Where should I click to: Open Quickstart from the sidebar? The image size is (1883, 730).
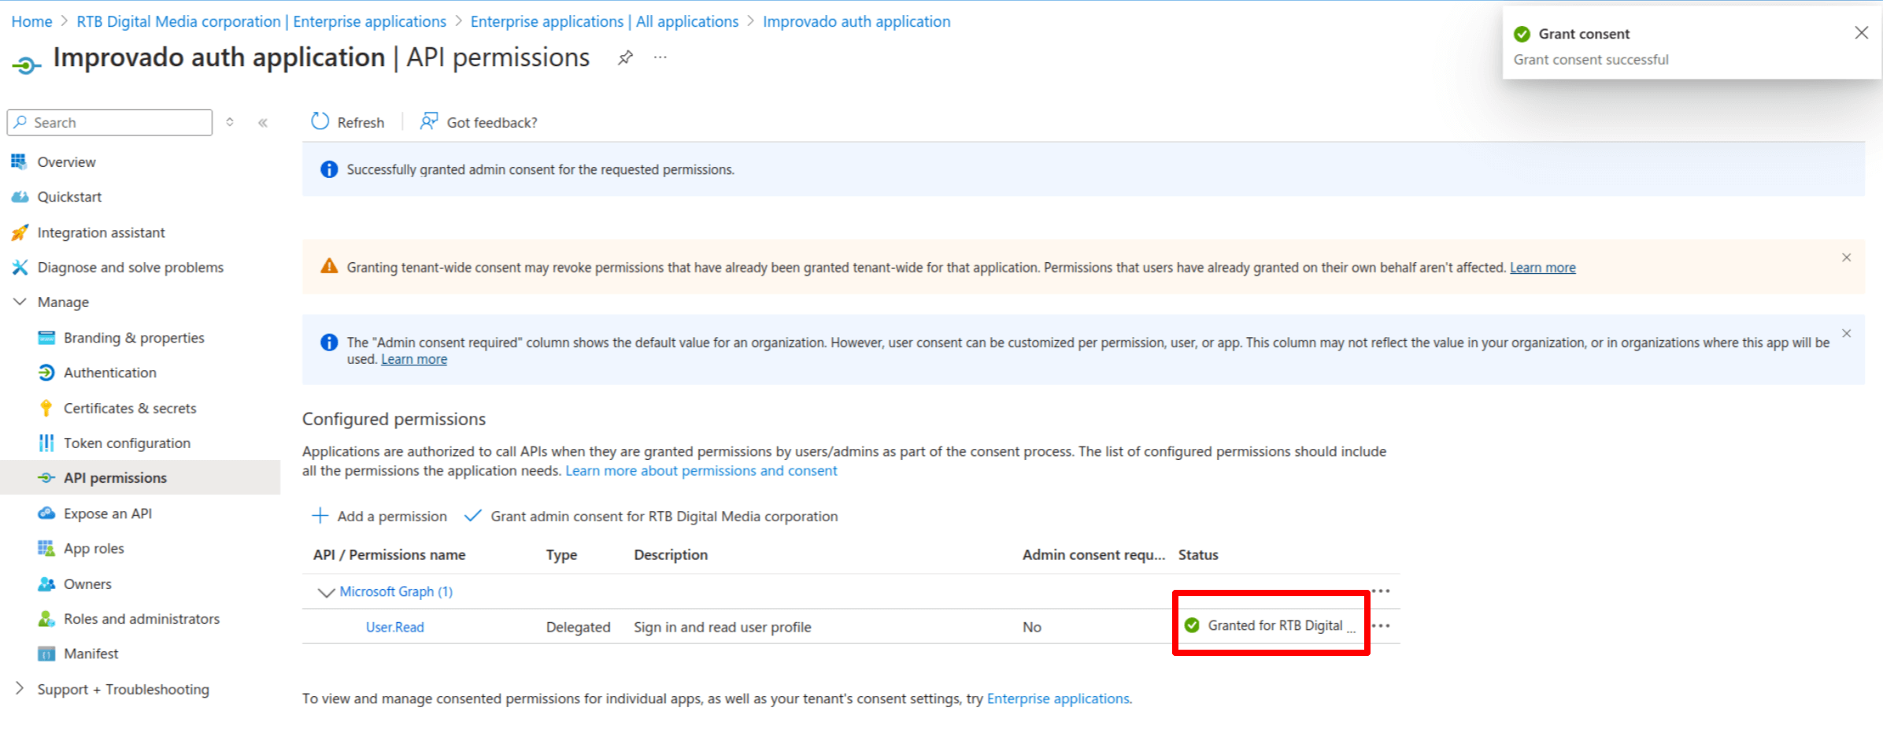[69, 197]
